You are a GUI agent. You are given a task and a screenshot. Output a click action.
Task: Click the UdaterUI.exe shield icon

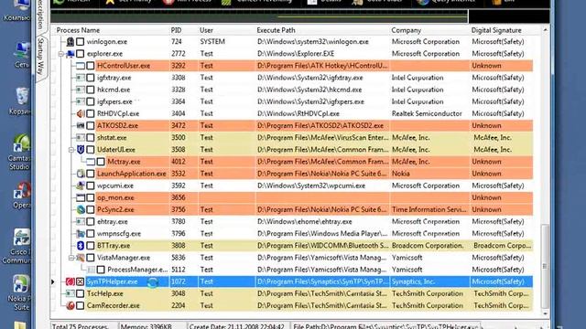click(x=81, y=150)
